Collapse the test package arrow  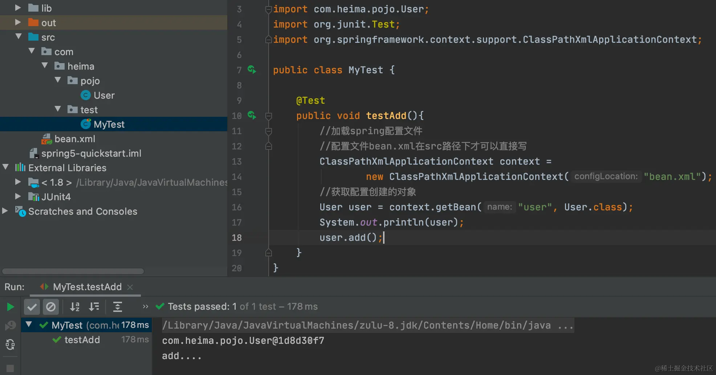click(x=58, y=109)
